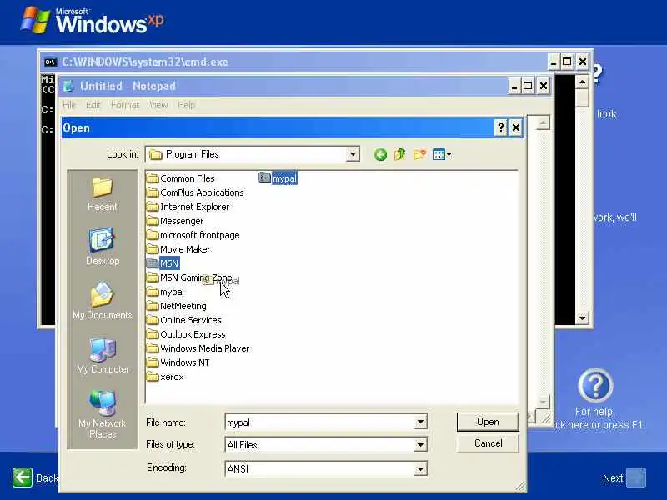Open My Computer in places bar
Viewport: 667px width, 500px height.
[x=102, y=356]
